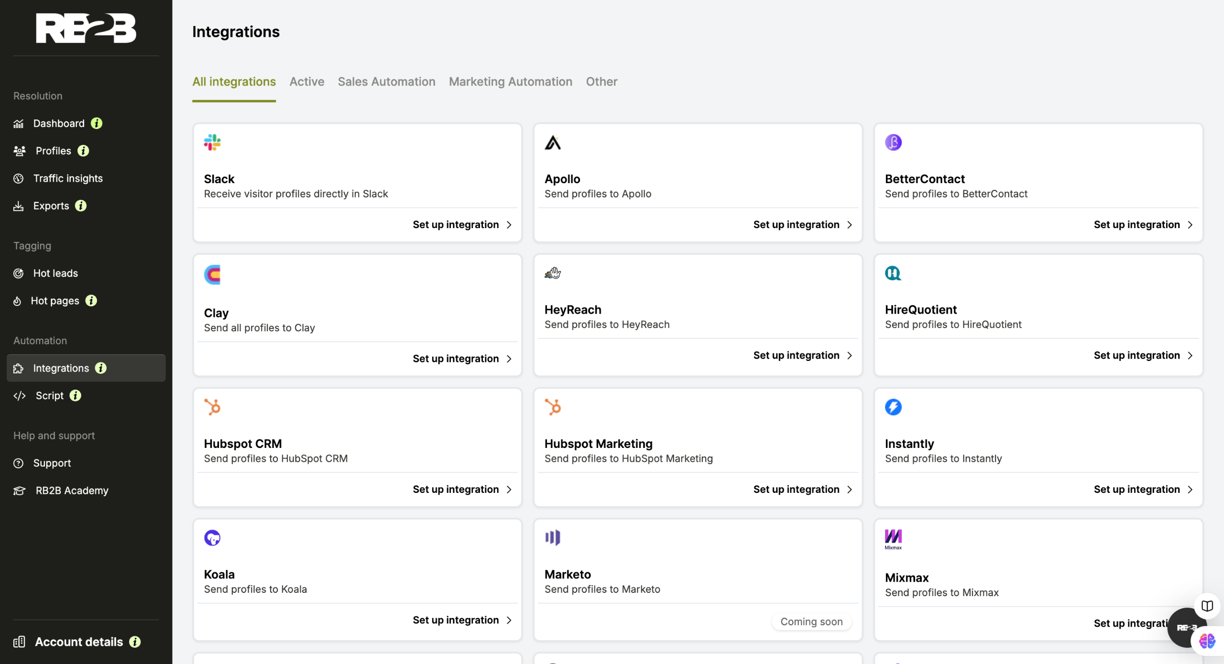Switch to the Marketing Automation tab
1224x664 pixels.
tap(510, 82)
